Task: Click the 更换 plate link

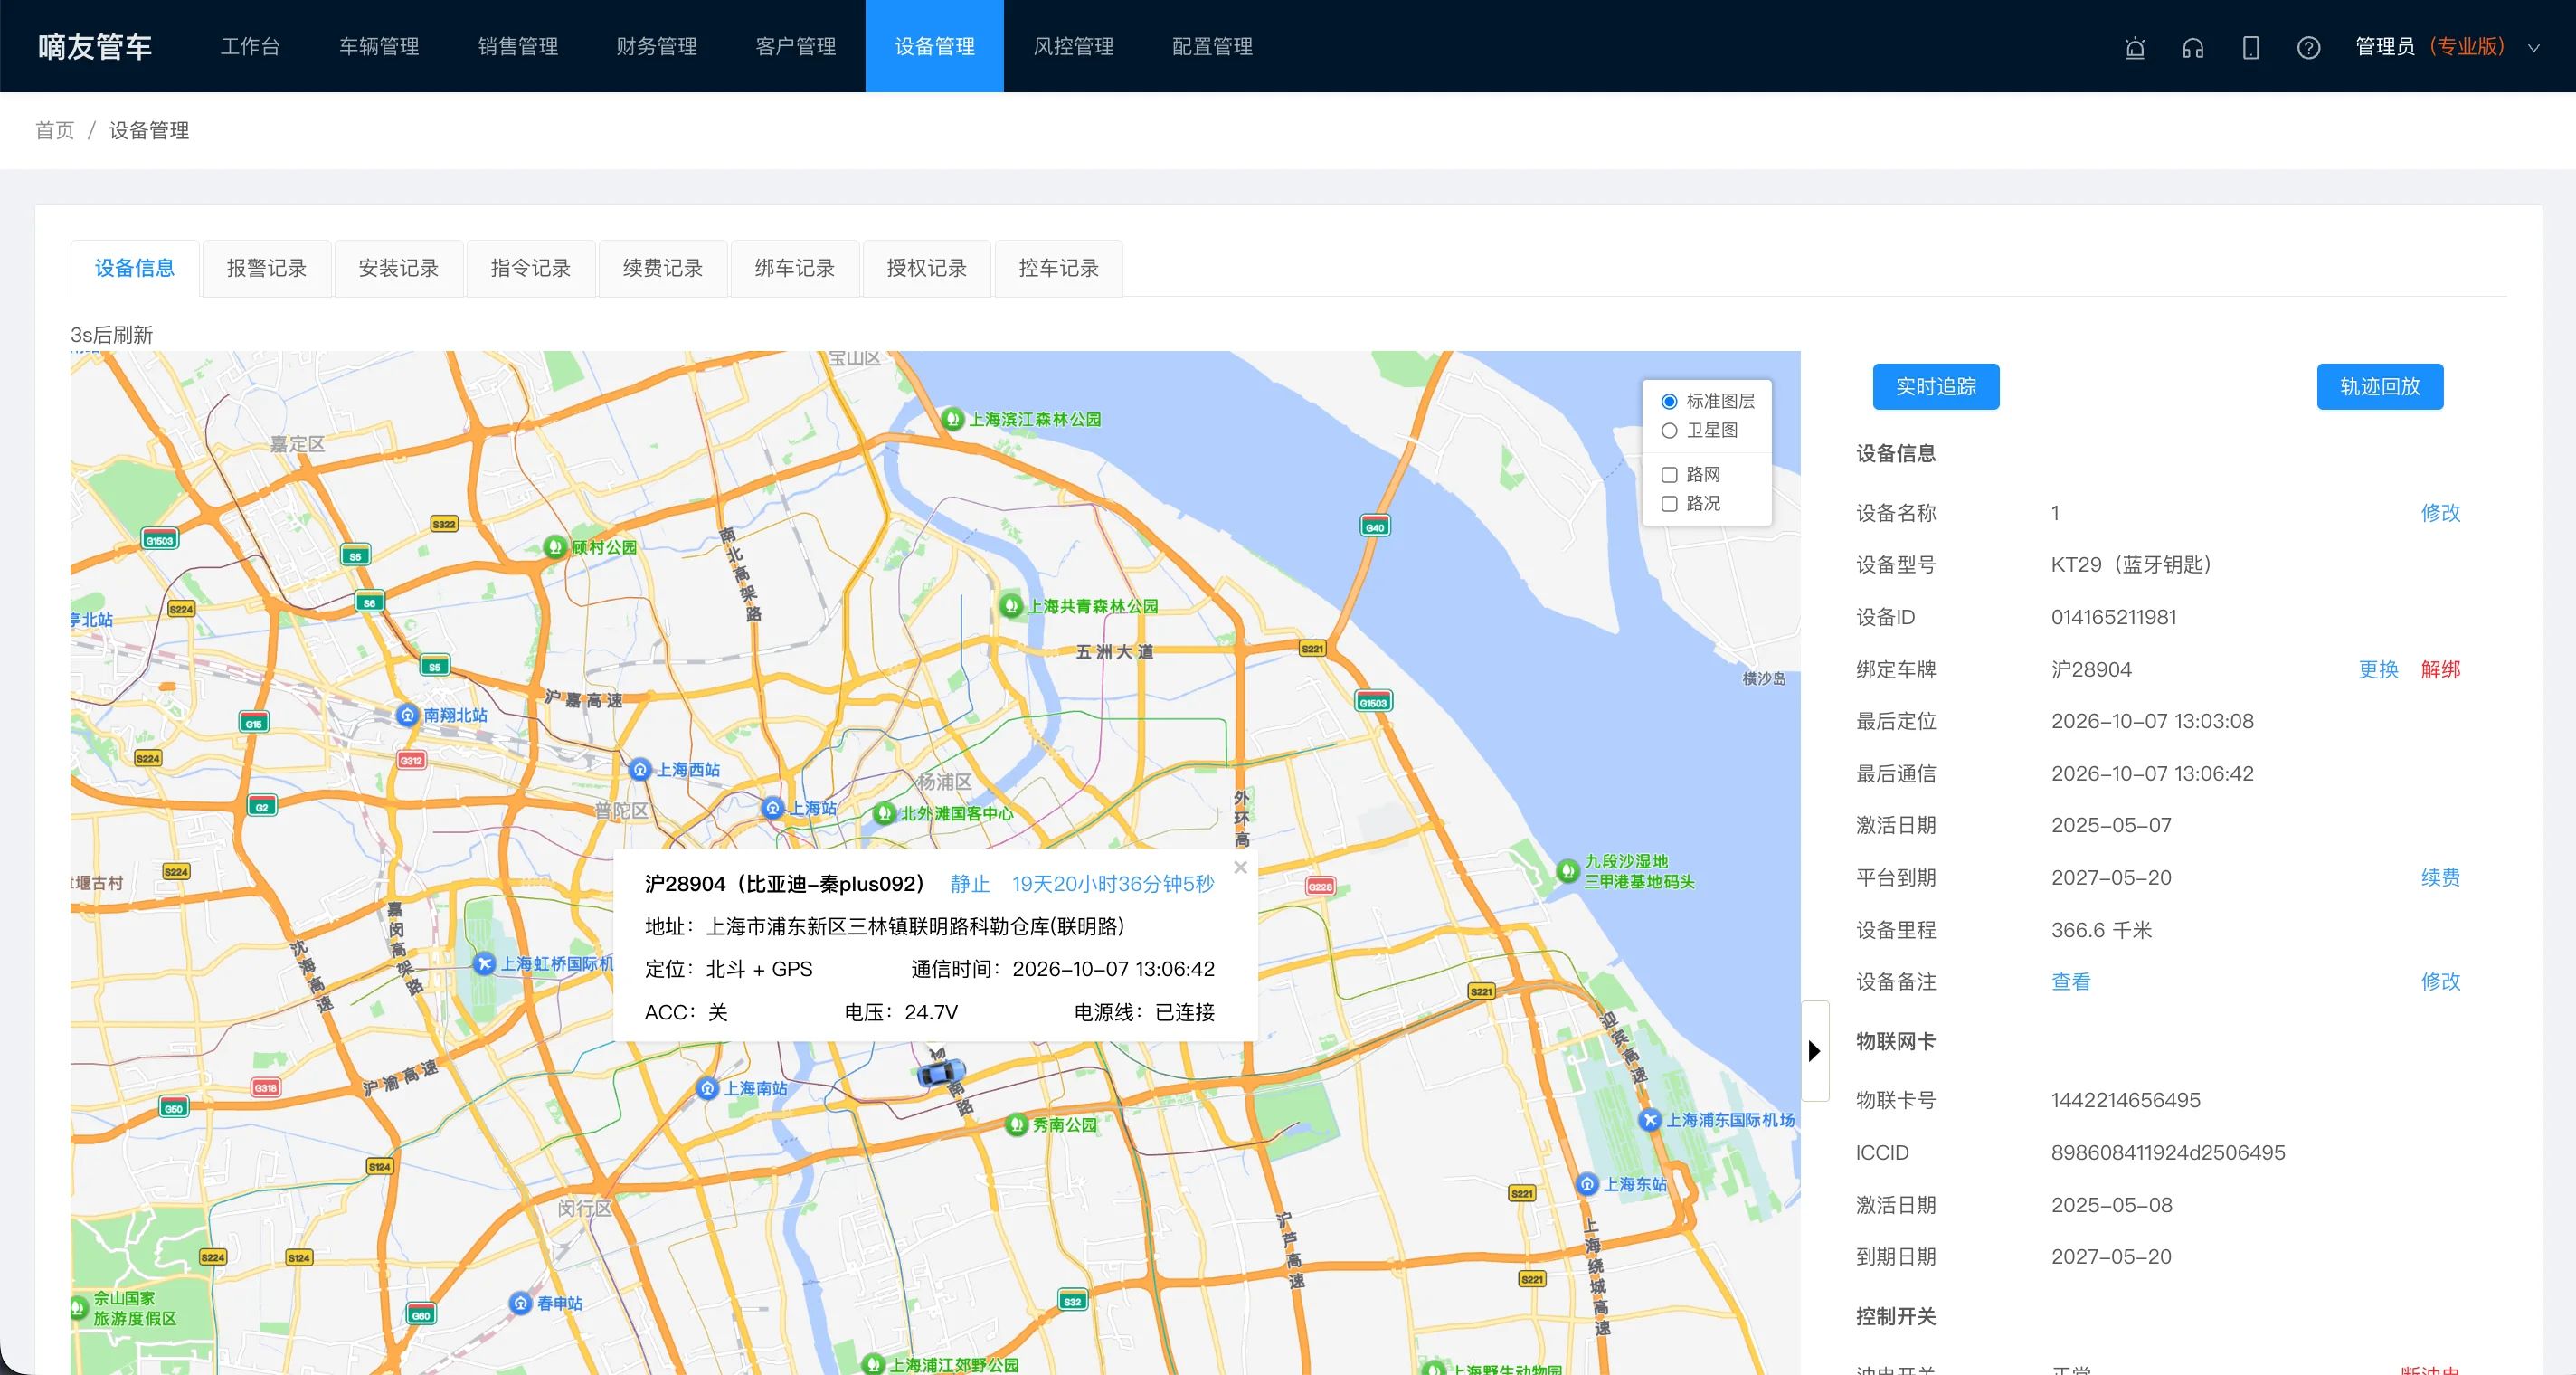Action: tap(2378, 669)
